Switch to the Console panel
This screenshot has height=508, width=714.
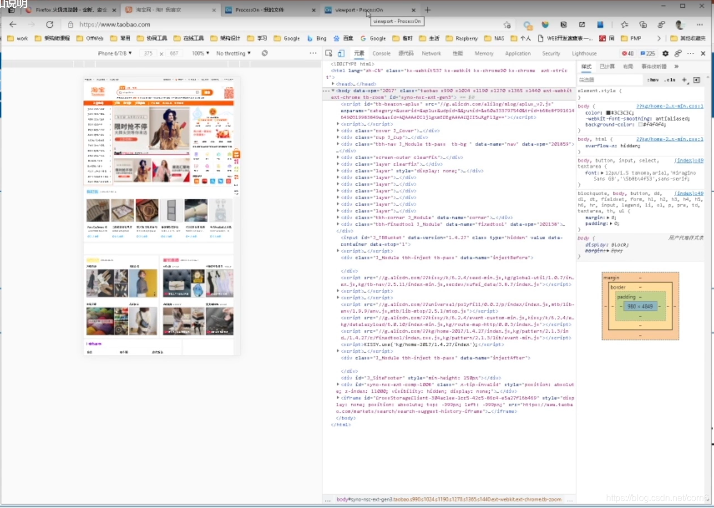[x=381, y=53]
